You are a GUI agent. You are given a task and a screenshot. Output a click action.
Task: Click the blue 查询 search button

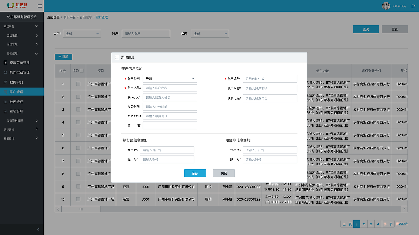click(366, 29)
